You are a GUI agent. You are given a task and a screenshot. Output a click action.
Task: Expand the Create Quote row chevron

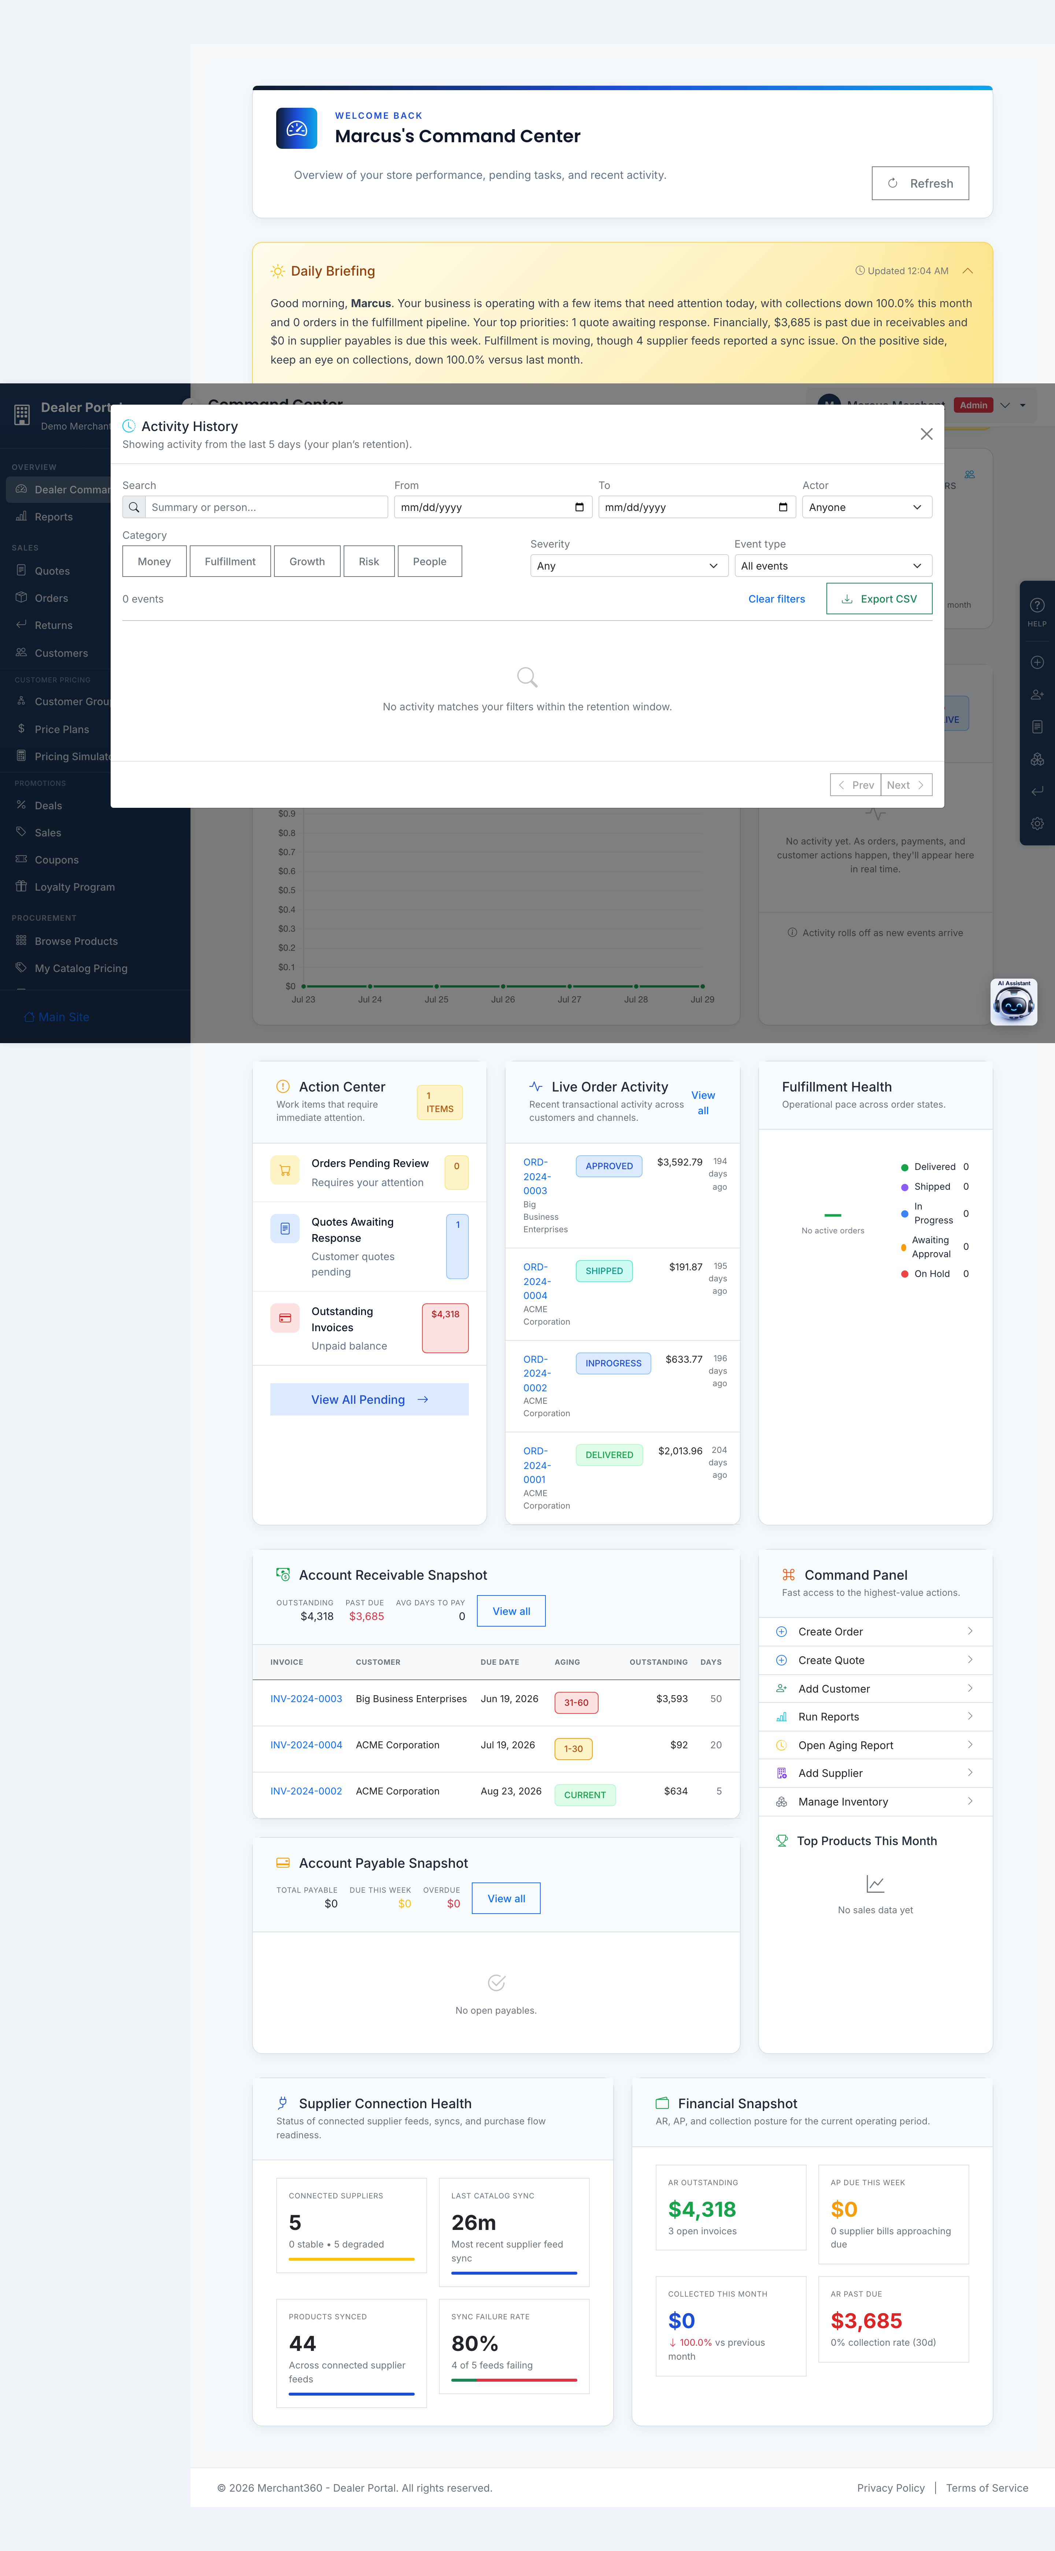pyautogui.click(x=970, y=1659)
